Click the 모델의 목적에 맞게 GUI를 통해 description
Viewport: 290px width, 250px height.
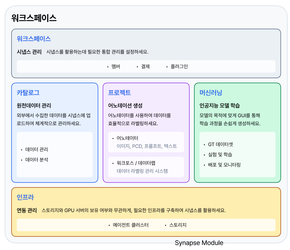point(230,119)
